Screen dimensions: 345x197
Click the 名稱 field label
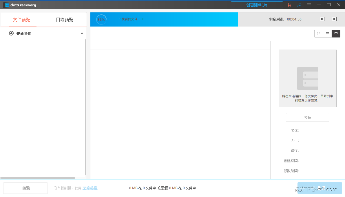click(295, 130)
